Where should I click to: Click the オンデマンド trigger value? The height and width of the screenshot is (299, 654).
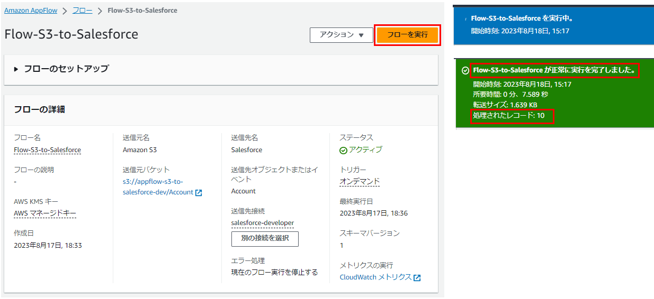tap(360, 181)
